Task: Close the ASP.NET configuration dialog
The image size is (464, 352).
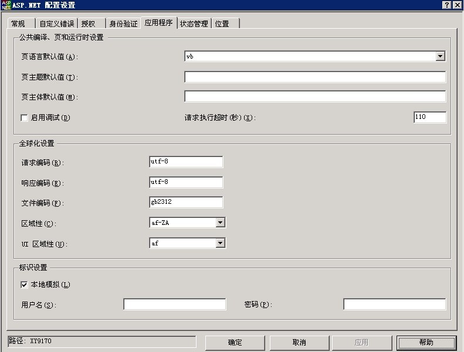Action: (x=457, y=5)
